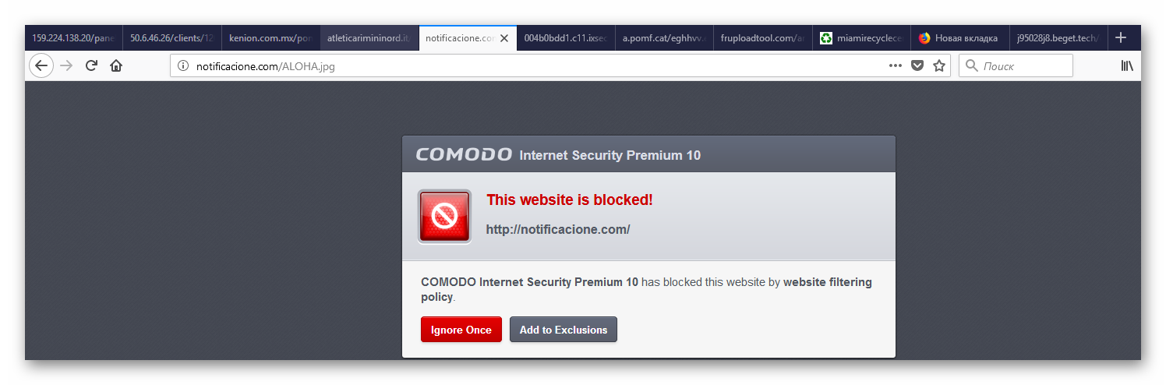
Task: Select the Новая вкладка tab
Action: [958, 38]
